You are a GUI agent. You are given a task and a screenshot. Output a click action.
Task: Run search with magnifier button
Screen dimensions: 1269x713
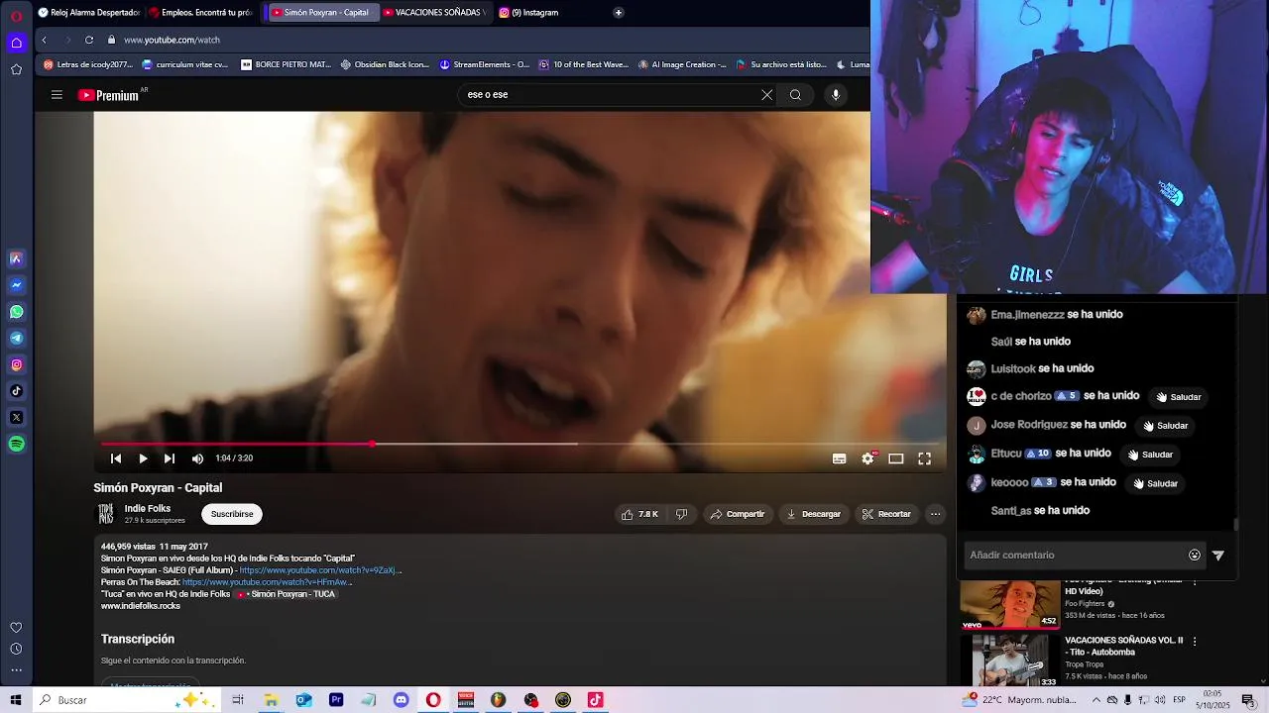(795, 95)
